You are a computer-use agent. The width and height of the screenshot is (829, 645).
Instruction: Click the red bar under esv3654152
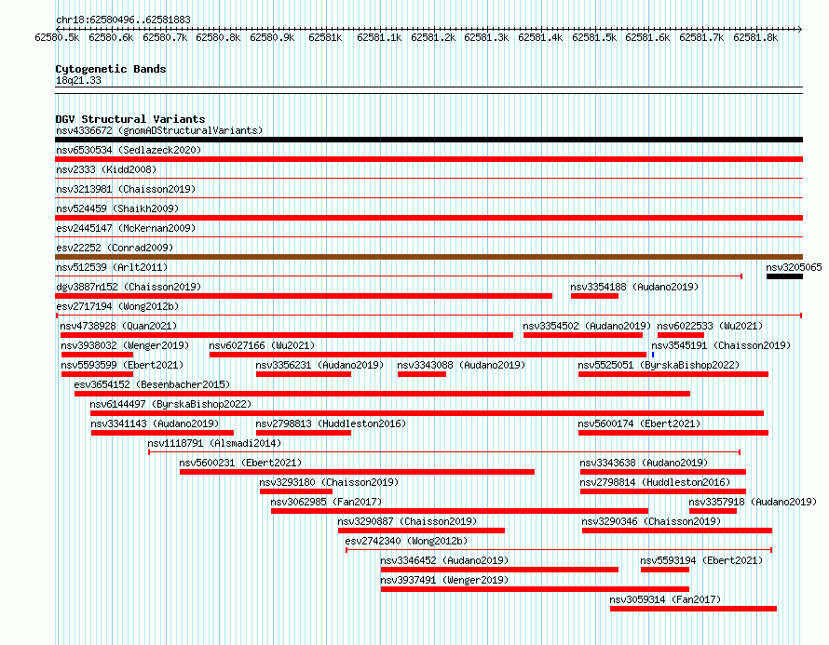[x=382, y=394]
